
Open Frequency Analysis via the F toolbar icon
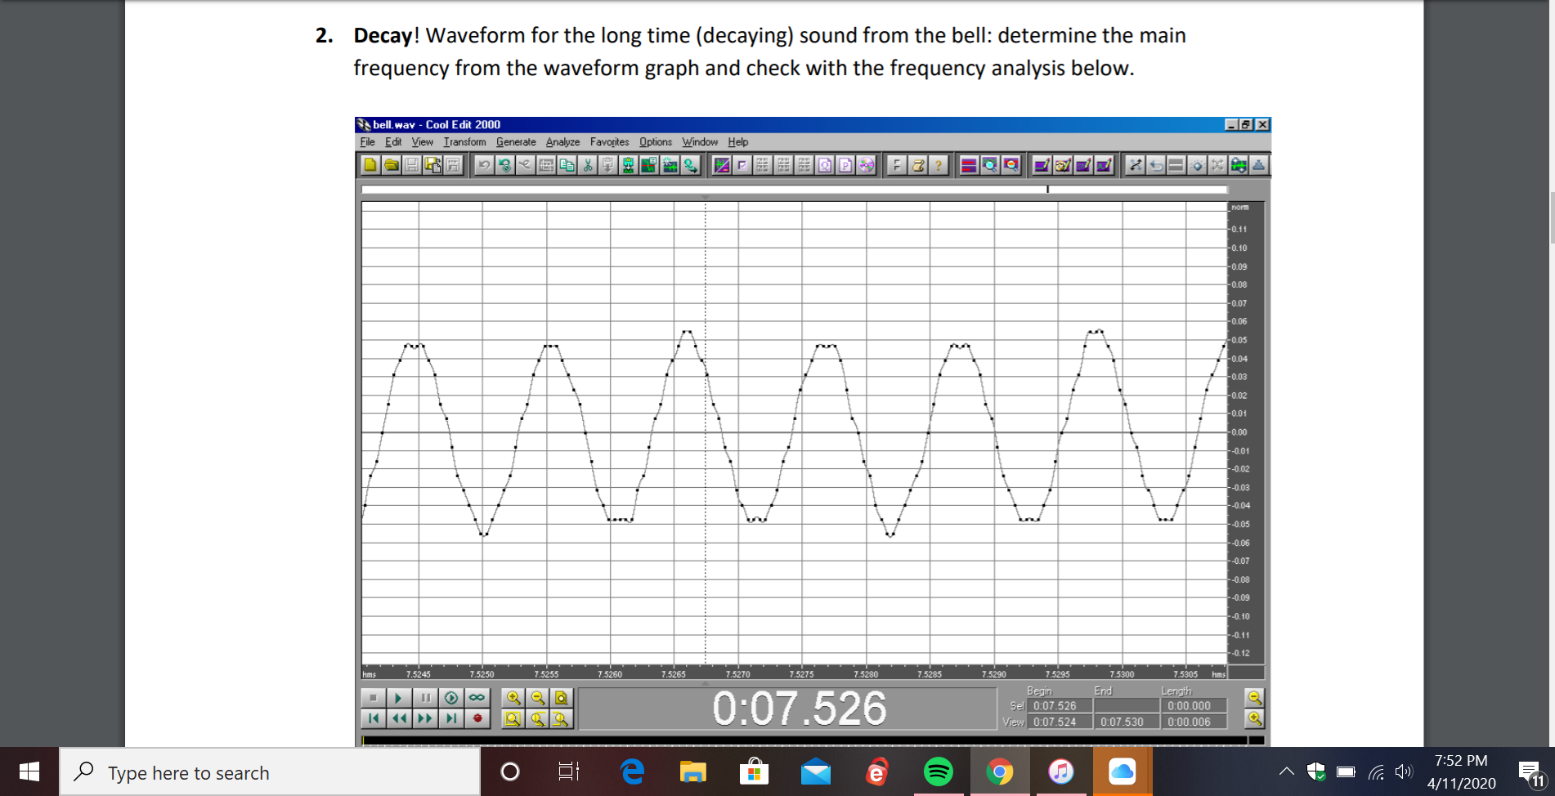click(898, 164)
